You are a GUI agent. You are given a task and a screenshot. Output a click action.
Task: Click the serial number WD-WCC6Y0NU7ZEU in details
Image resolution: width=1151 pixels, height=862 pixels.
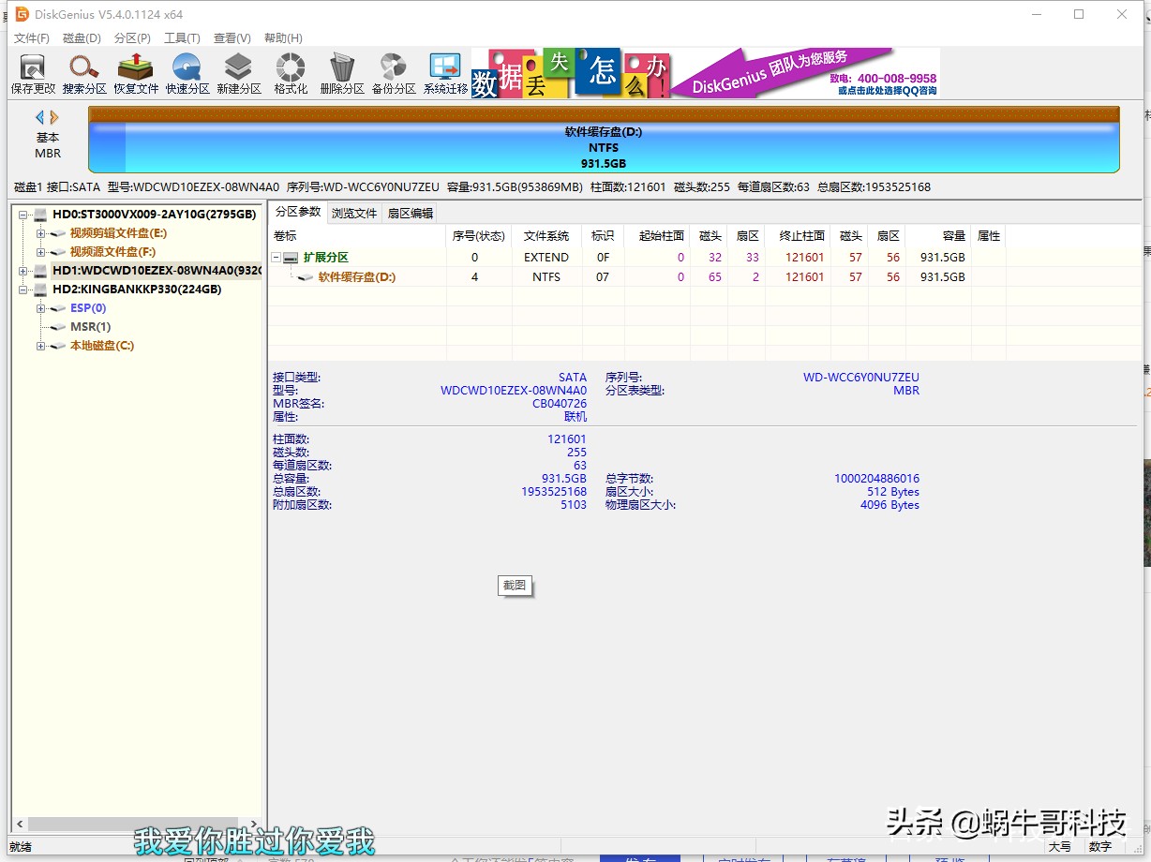click(861, 378)
